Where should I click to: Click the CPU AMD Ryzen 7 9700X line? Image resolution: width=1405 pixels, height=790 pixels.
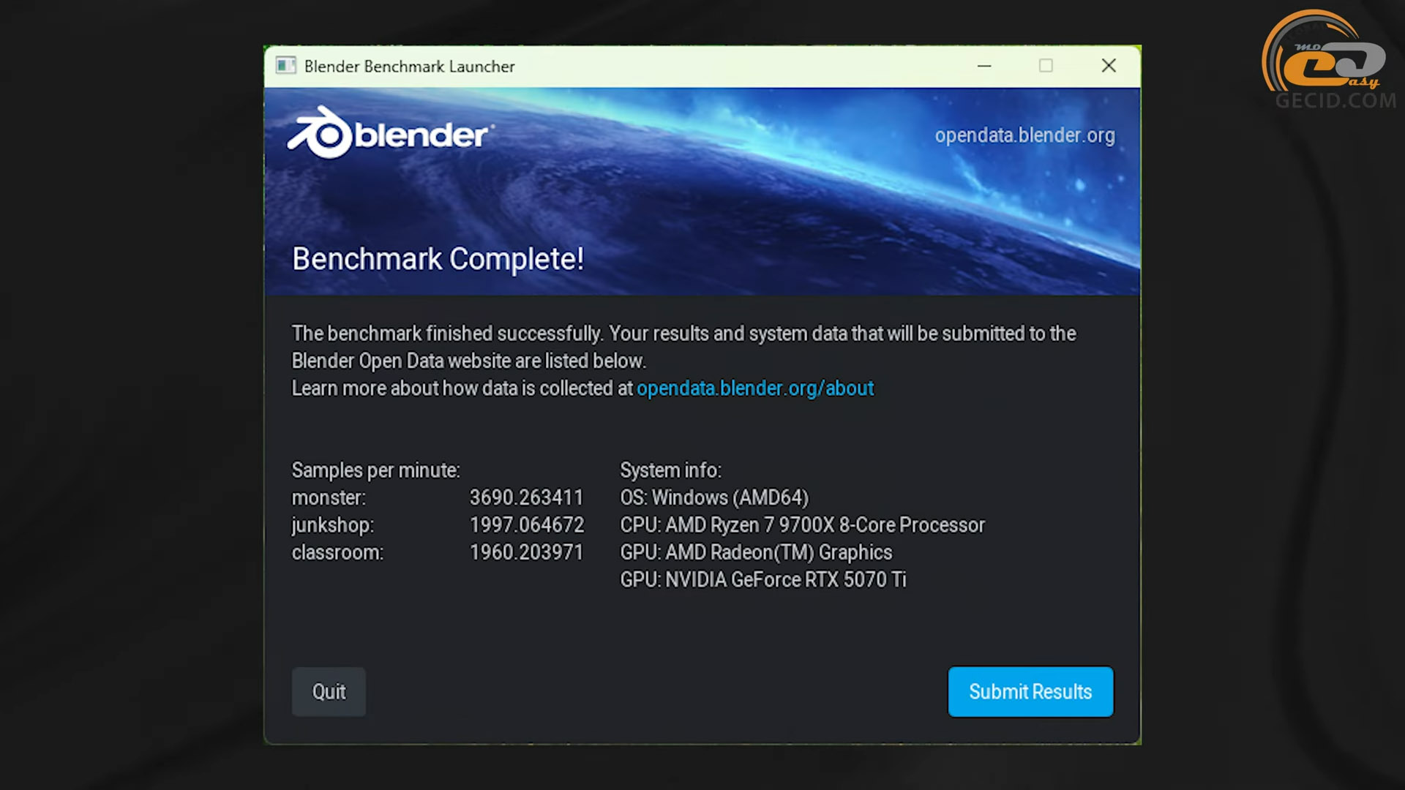803,525
